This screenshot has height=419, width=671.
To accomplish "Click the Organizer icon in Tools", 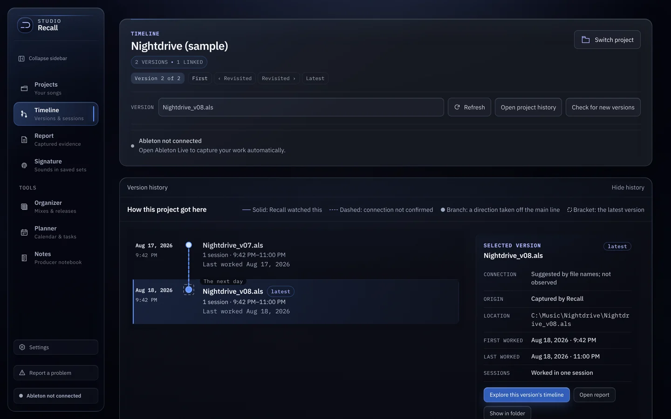I will (x=24, y=207).
